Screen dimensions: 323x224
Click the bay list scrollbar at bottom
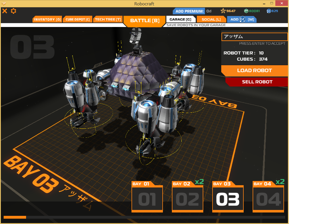(144, 217)
